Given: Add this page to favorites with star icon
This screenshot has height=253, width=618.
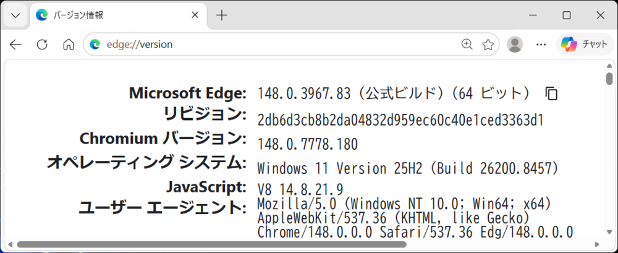Looking at the screenshot, I should click(488, 45).
